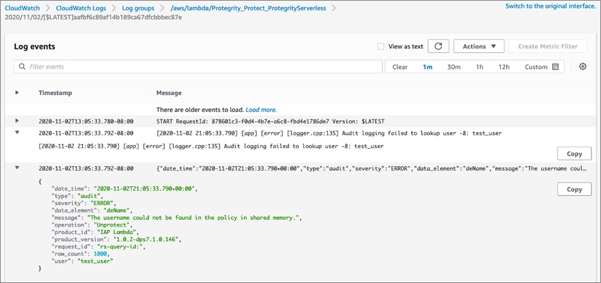Copy the Audit logging failed message
This screenshot has height=283, width=601.
coord(574,153)
